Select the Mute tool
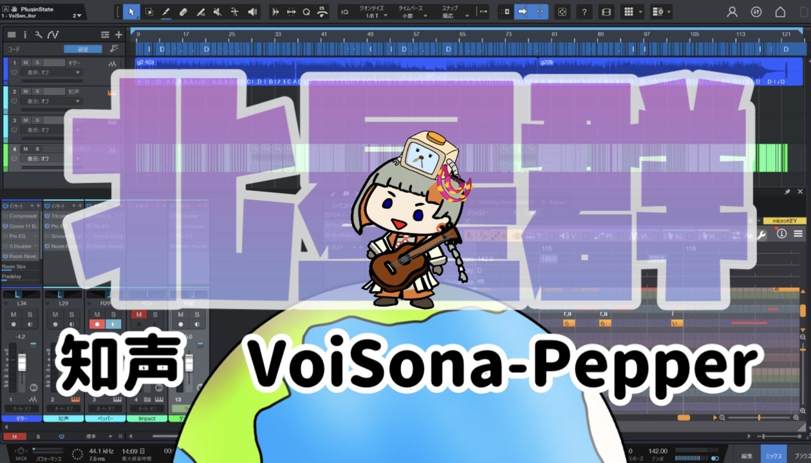 (218, 12)
